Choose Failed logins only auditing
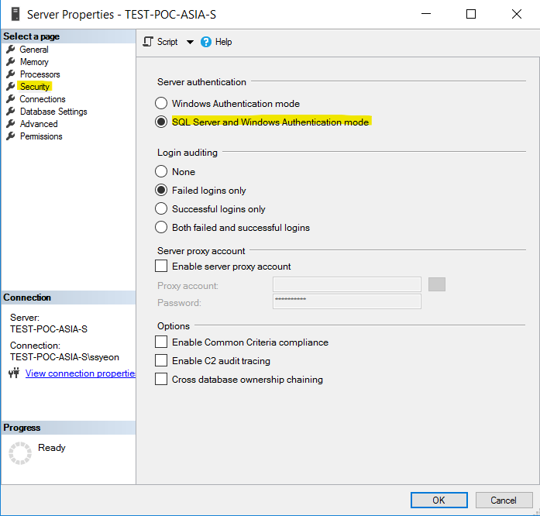 pos(161,190)
